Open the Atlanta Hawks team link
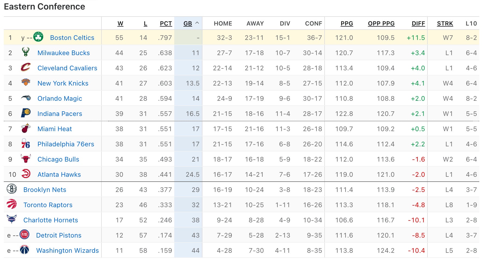482x259 pixels. point(59,175)
